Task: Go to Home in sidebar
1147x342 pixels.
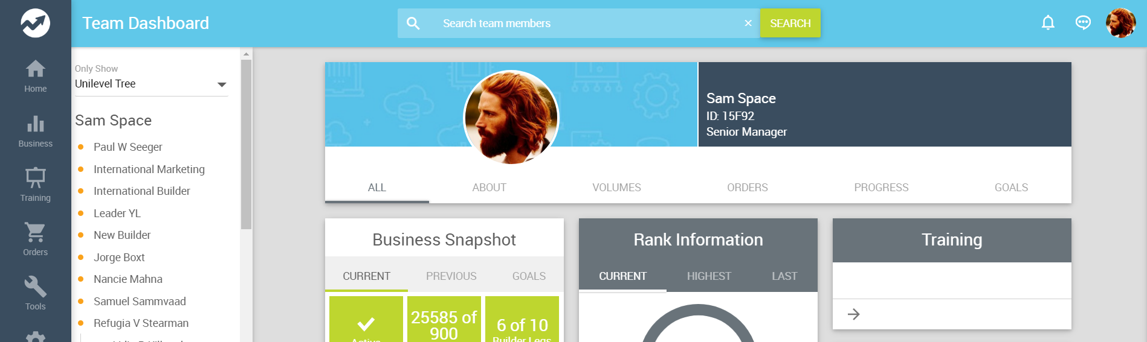Action: tap(35, 69)
